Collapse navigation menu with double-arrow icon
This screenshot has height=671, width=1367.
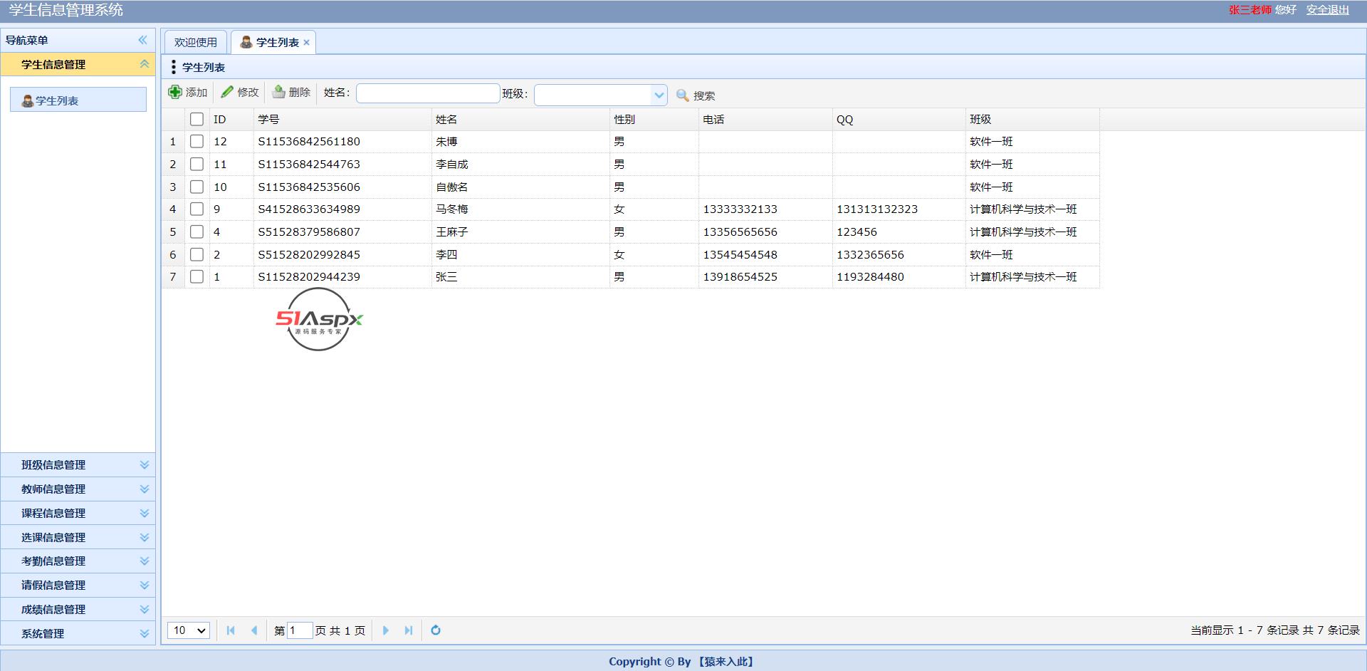(x=142, y=40)
